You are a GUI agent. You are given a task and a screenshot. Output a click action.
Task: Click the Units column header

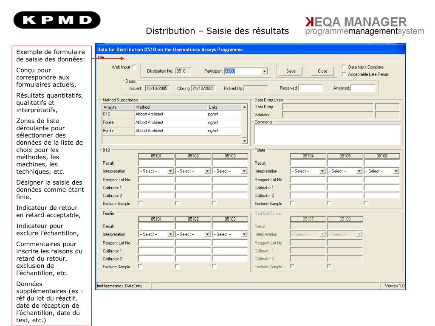tap(224, 107)
